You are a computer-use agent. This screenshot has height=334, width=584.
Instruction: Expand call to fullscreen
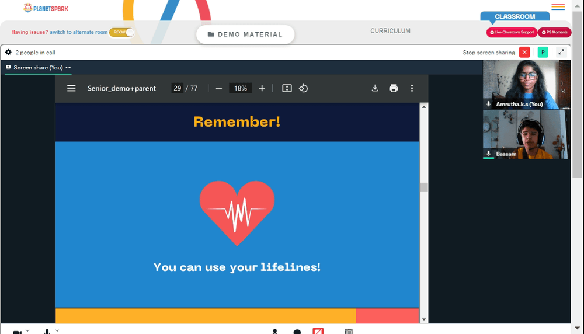(561, 52)
